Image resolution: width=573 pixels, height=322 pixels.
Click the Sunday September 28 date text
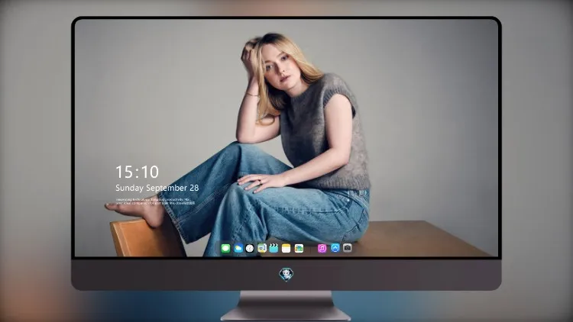pos(157,188)
